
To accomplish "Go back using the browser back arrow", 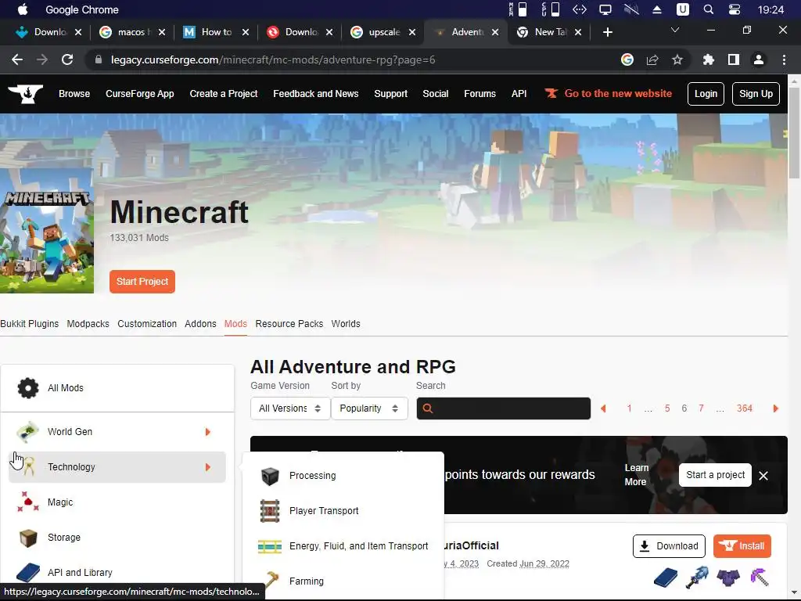I will tap(17, 59).
